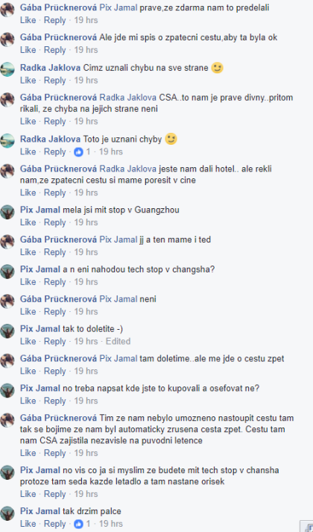Viewport: 313px width, 532px height.
Task: Like the "no vis co ja si myslim" comment
Action: [x=28, y=494]
